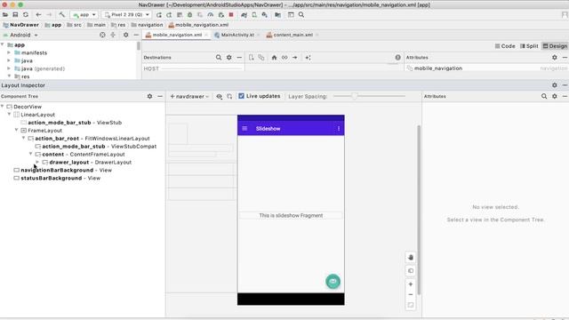Click the Profiler gauge icon

211,15
